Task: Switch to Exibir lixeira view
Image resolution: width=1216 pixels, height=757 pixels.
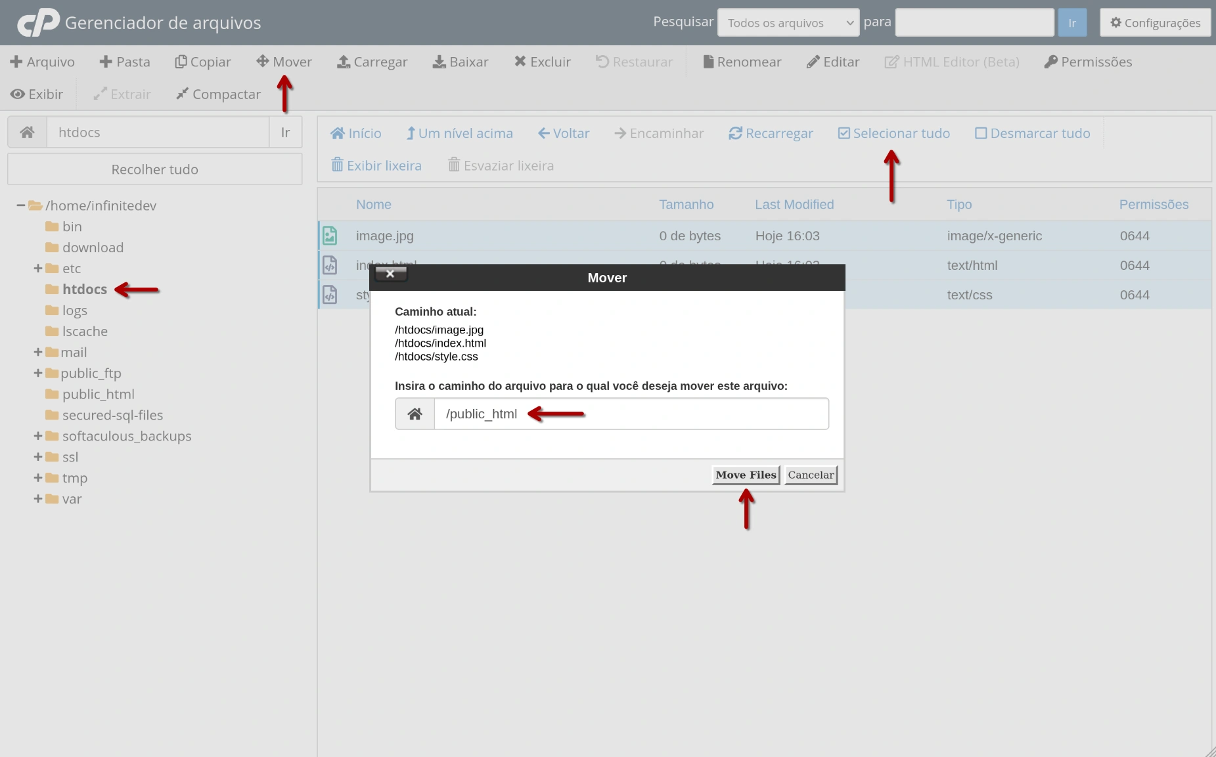Action: [376, 165]
